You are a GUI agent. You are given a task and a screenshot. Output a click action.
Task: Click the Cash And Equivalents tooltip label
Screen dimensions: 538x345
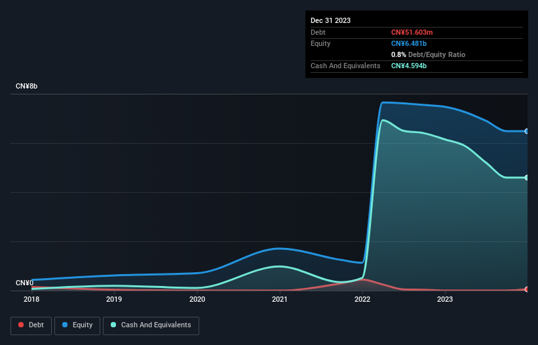pos(345,66)
